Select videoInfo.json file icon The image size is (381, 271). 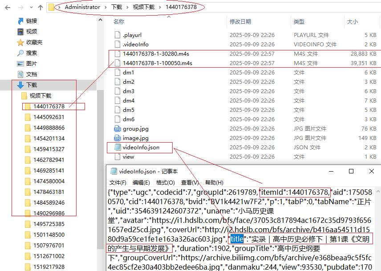(x=118, y=147)
